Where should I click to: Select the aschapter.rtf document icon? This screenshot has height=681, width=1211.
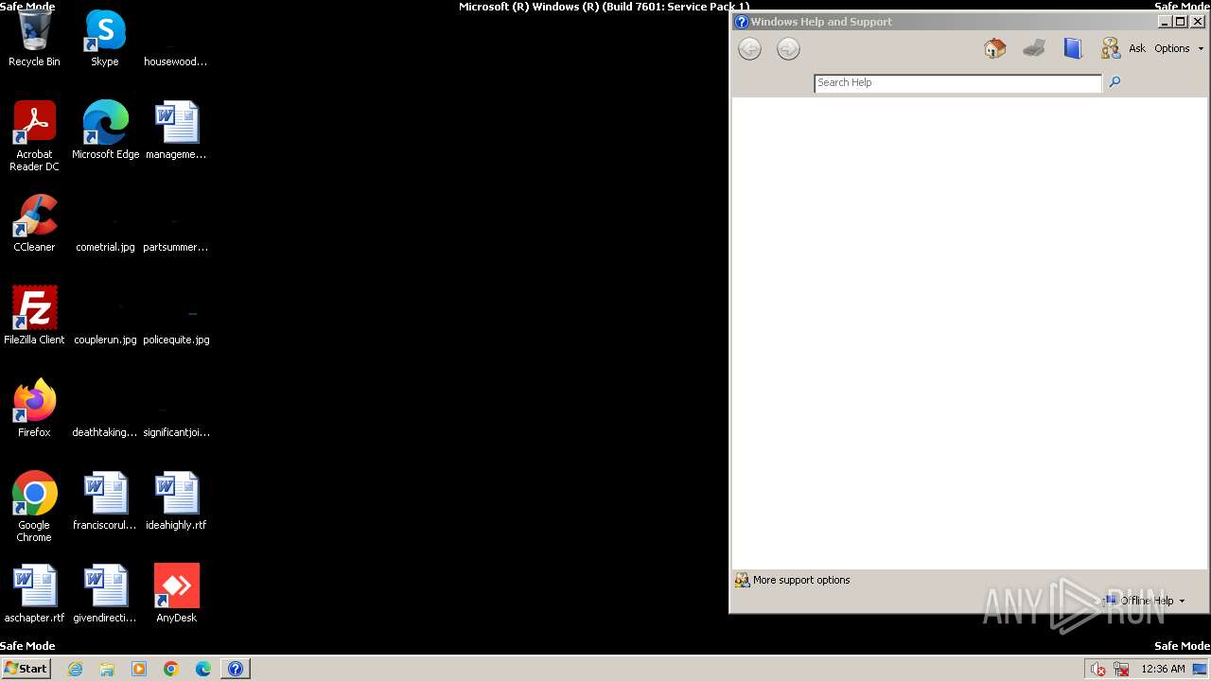point(34,594)
